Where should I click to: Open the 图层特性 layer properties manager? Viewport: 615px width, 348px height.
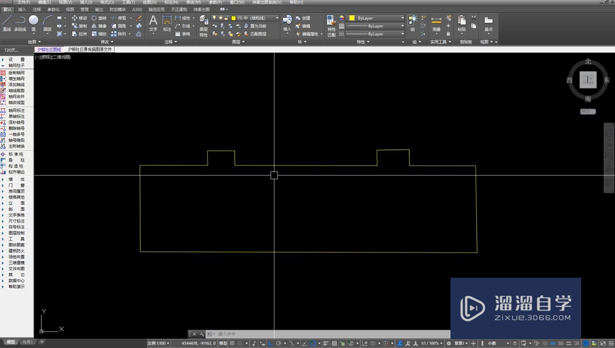click(203, 25)
